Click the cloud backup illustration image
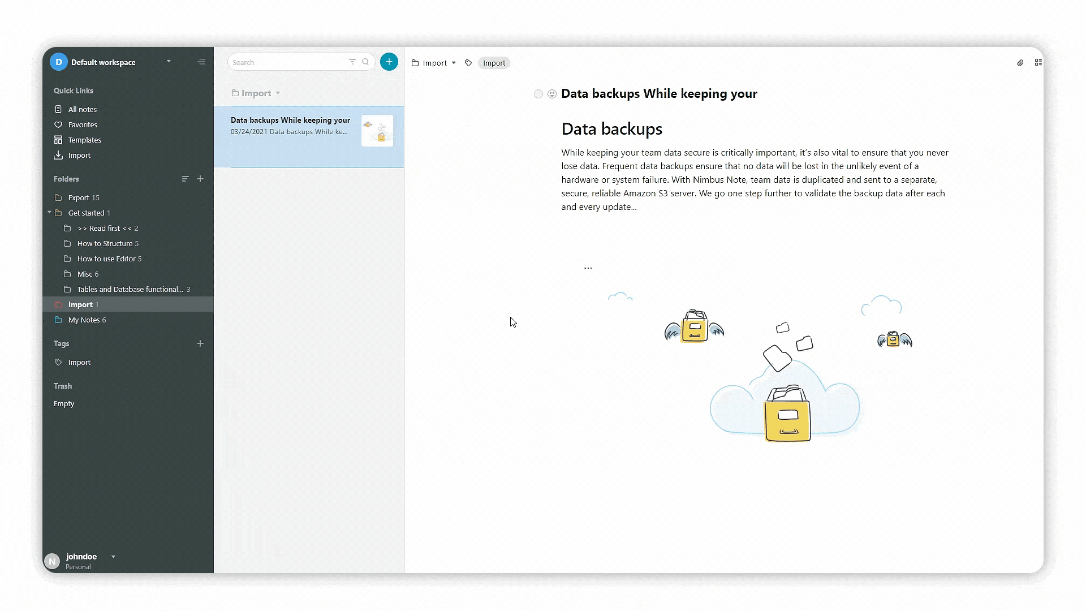Viewport: 1086px width, 611px height. click(x=760, y=367)
